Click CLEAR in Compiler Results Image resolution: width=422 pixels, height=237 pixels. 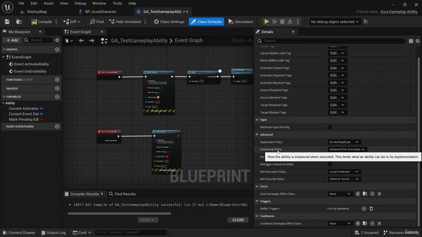(238, 220)
